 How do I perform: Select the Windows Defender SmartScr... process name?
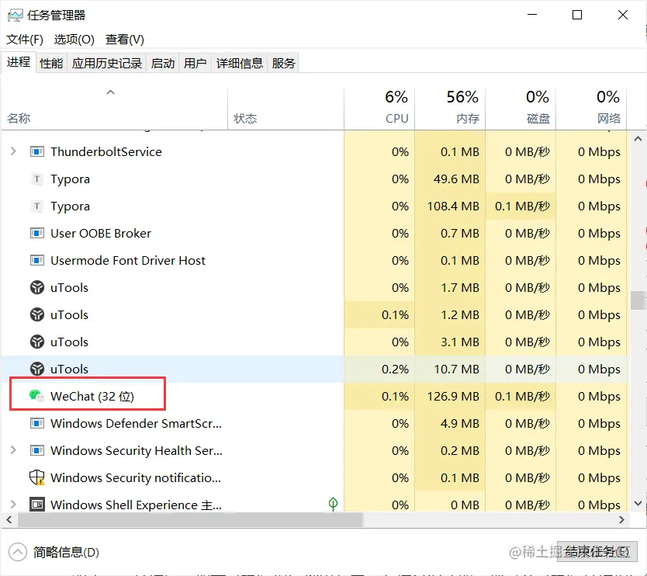click(137, 423)
